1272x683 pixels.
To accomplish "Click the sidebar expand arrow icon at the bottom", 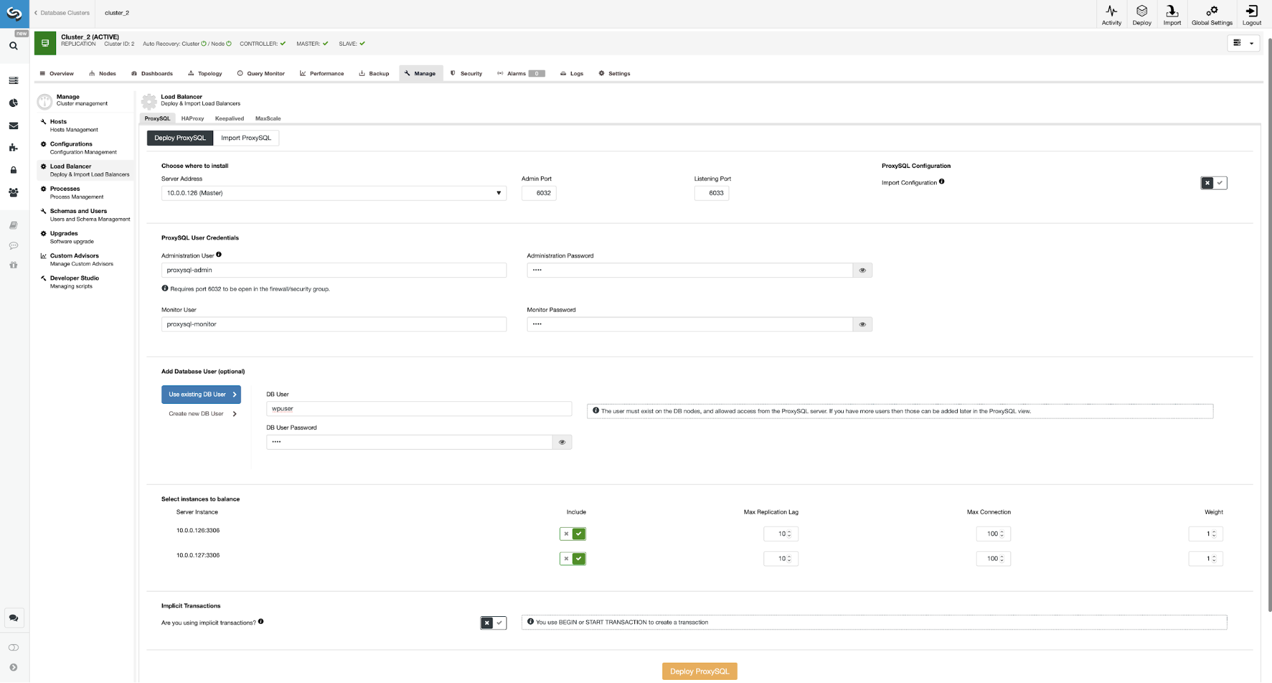I will click(13, 667).
